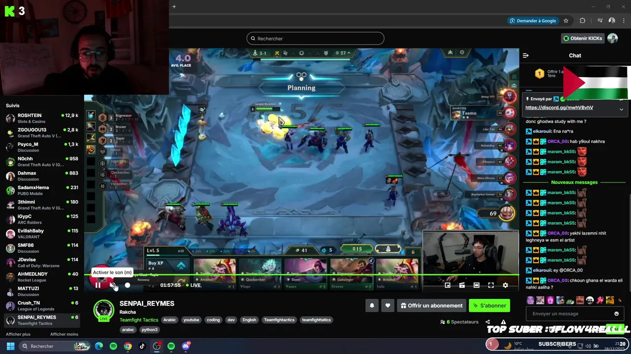Open AHMEDLNDY channel in sidebar

pyautogui.click(x=42, y=277)
